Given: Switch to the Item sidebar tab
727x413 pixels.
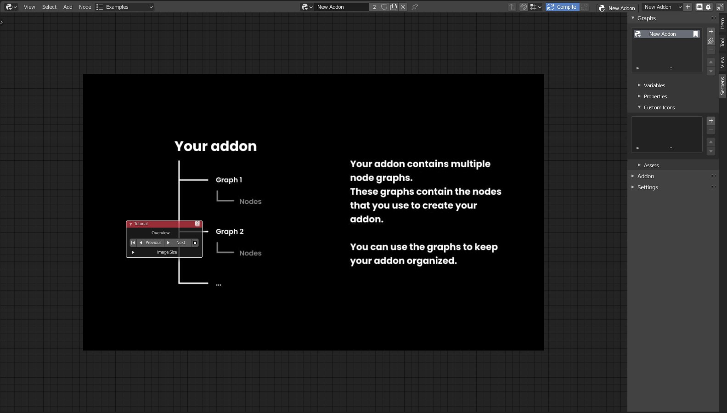Looking at the screenshot, I should [723, 23].
